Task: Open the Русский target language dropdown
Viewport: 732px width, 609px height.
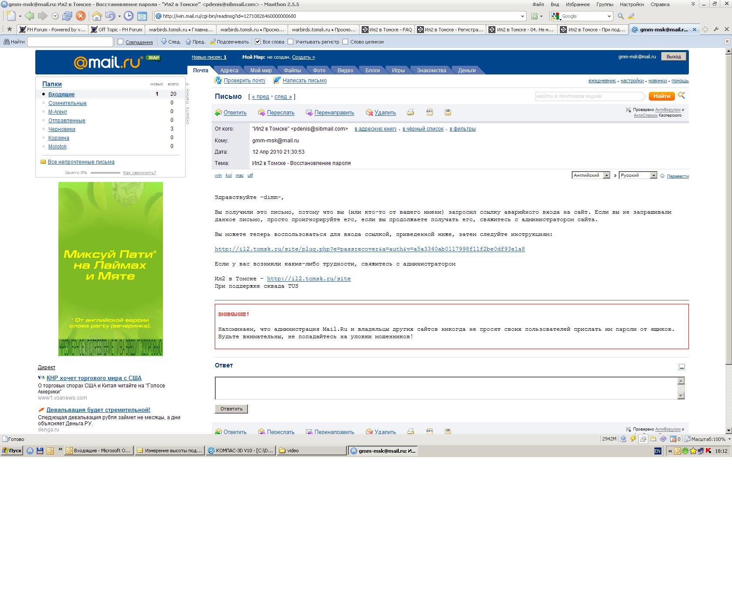Action: tap(653, 175)
